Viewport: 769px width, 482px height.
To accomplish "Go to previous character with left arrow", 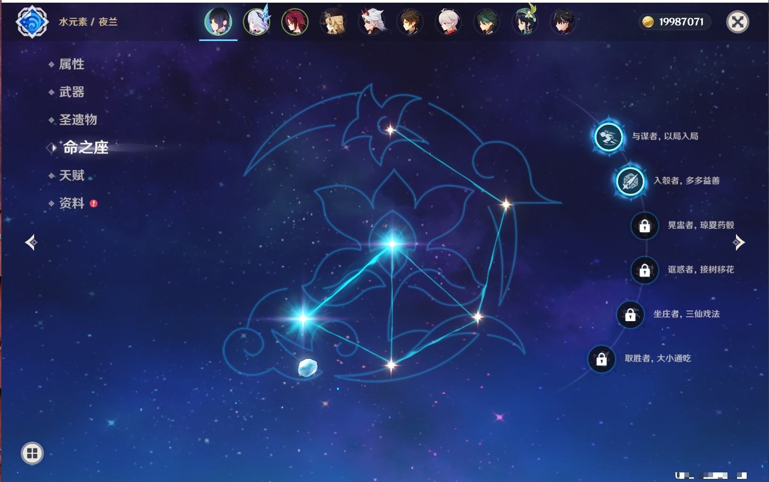I will pos(31,242).
